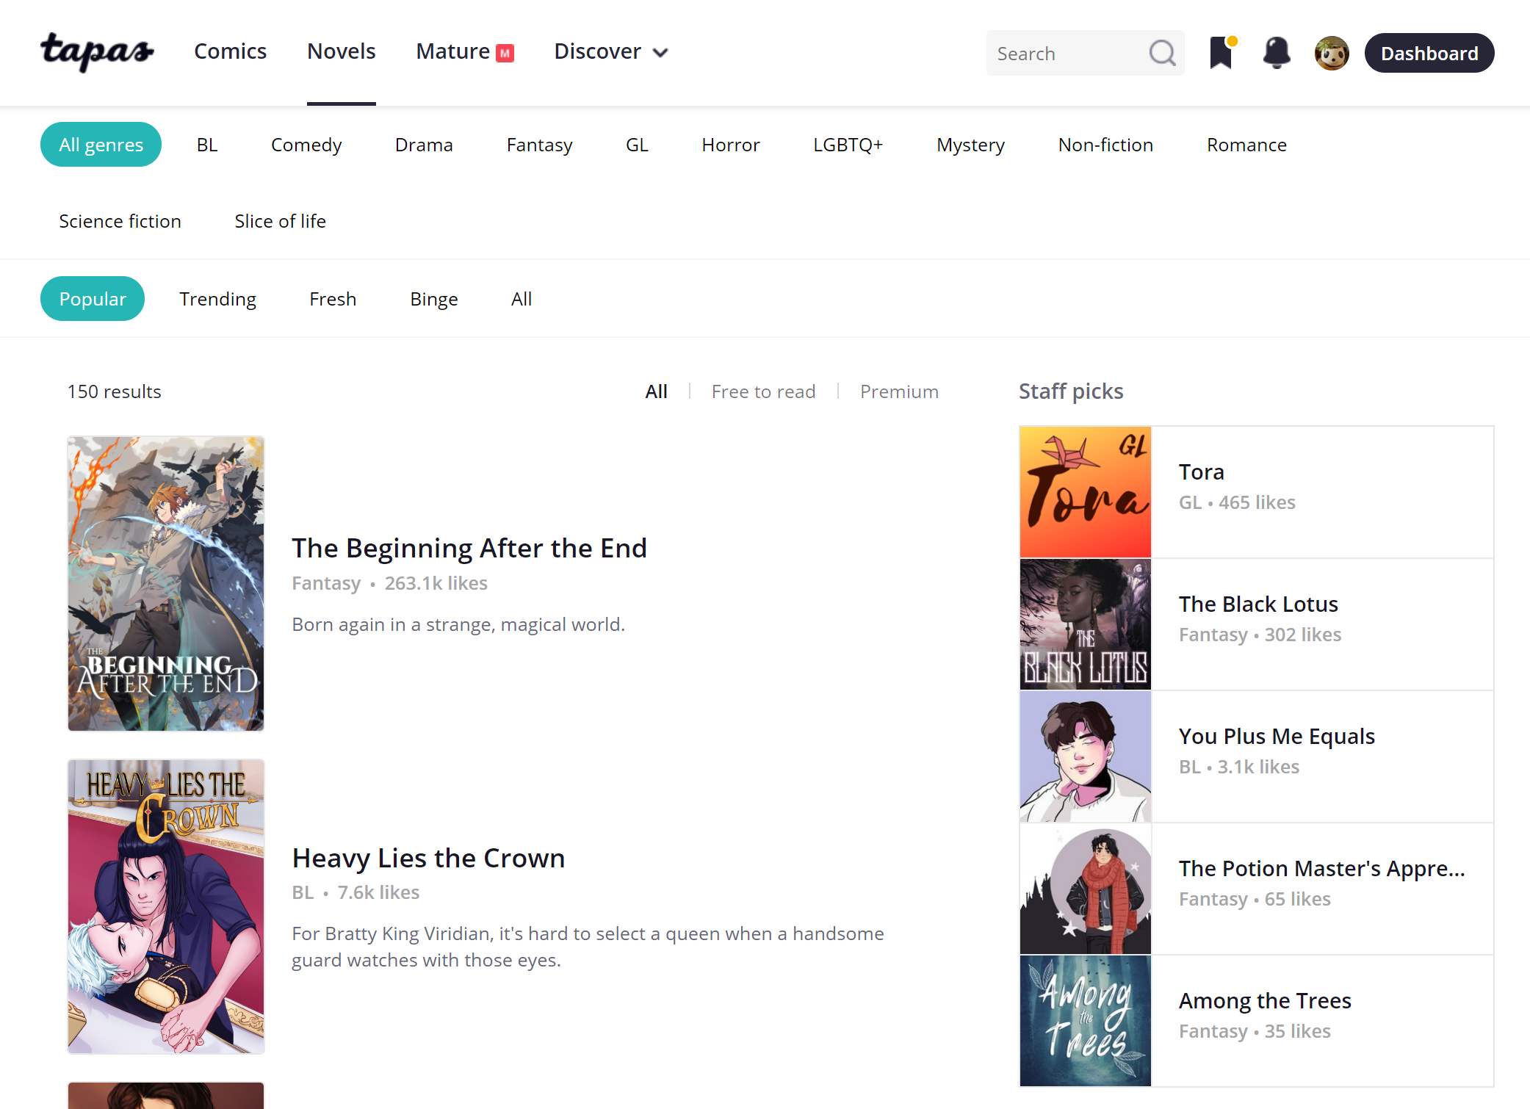
Task: Click 'Fantasy • 35 likes' text
Action: (x=1255, y=1031)
